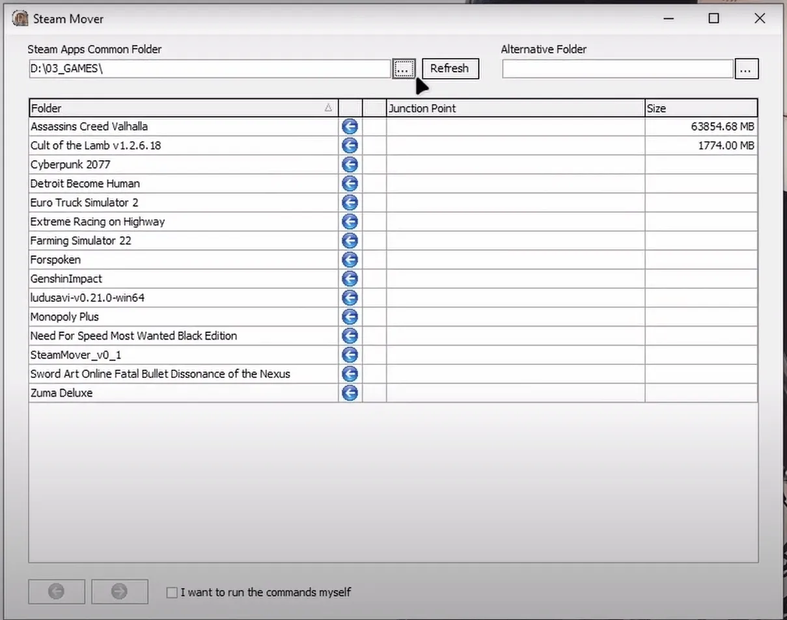Click the blue arrow icon for Detroit Become Human

coord(350,183)
